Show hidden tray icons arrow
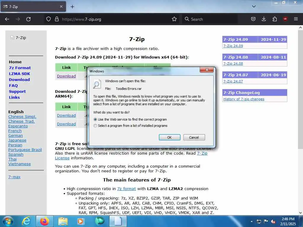 coord(252,221)
